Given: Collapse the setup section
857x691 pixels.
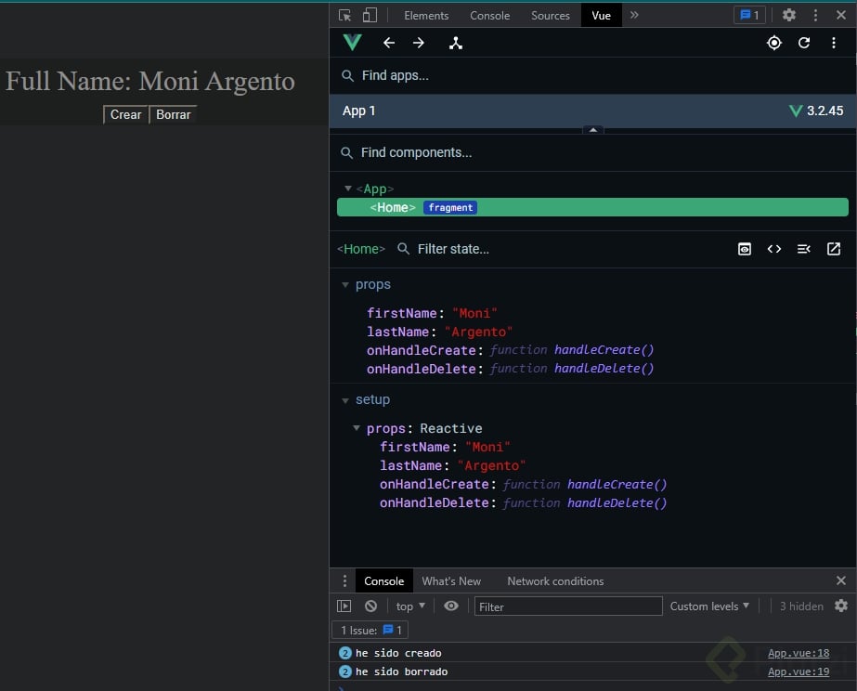Looking at the screenshot, I should point(344,400).
